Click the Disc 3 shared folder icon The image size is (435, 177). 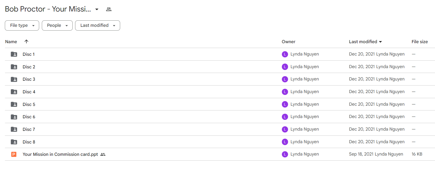coord(14,79)
